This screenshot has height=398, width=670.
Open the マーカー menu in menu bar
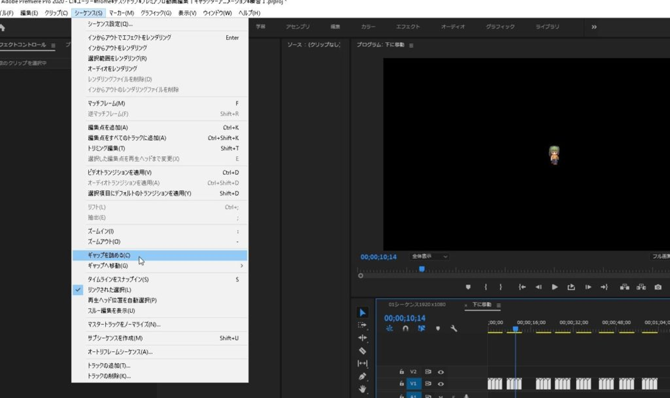click(x=121, y=13)
